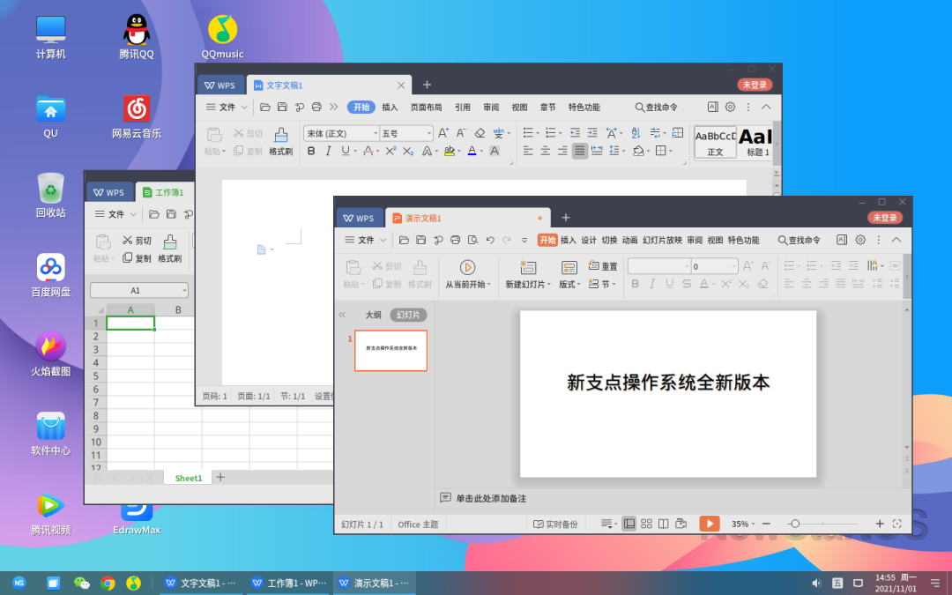The height and width of the screenshot is (595, 952).
Task: Select the Sheet1 tab in Spreadsheet
Action: coord(189,478)
